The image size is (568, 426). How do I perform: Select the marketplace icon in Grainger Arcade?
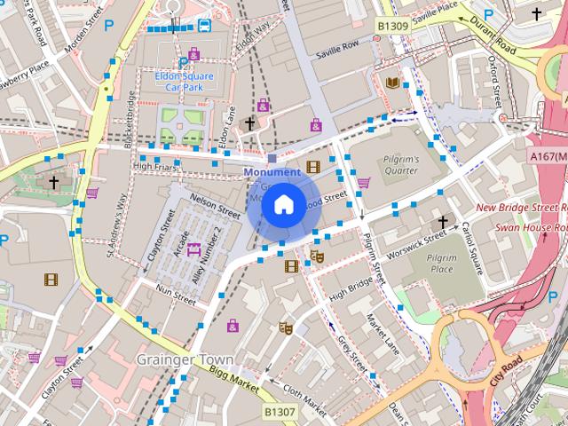[x=193, y=250]
